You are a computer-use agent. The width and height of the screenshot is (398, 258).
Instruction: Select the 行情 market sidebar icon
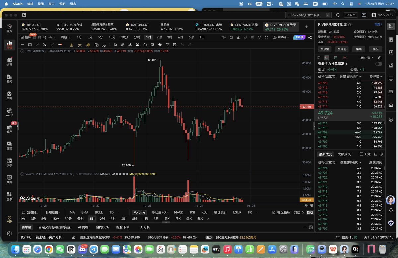coord(9,45)
